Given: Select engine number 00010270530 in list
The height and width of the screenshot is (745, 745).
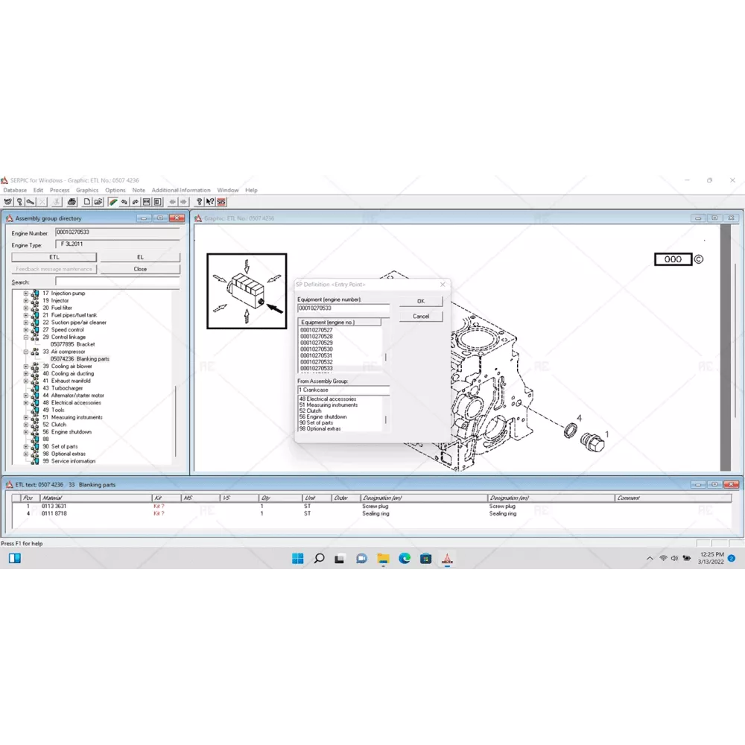Looking at the screenshot, I should [317, 349].
